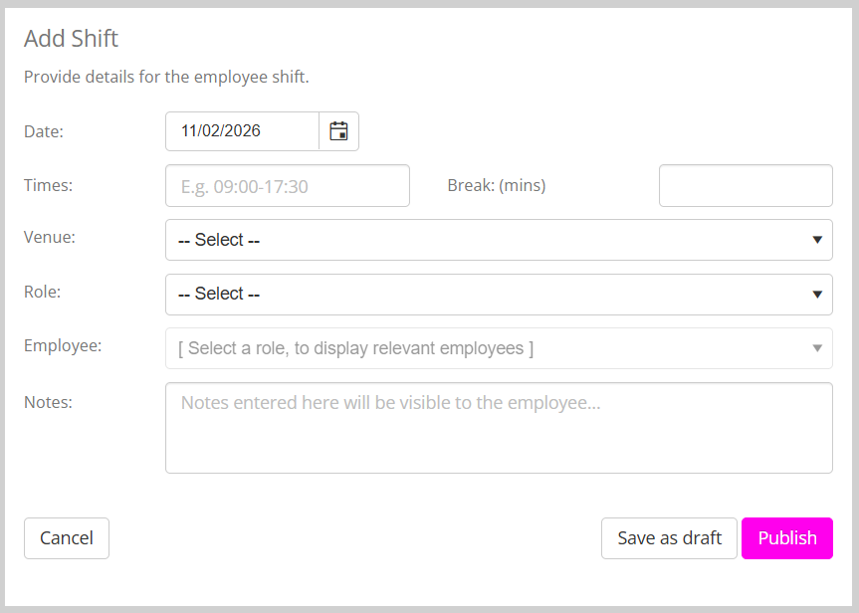Click the Date field showing 11/02/2026
The image size is (859, 613).
pyautogui.click(x=242, y=131)
